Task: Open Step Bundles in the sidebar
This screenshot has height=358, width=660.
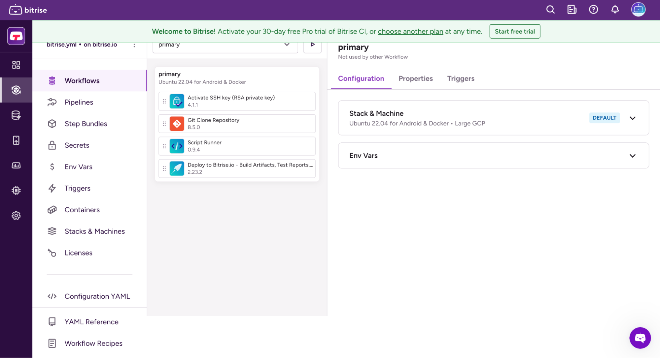Action: click(x=89, y=124)
